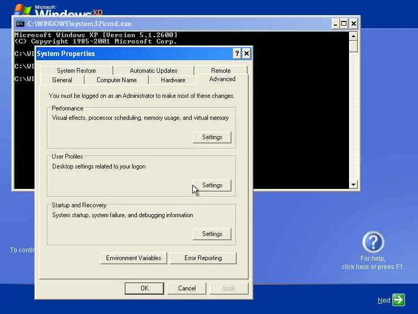Click the Environment Variables button
This screenshot has width=418, height=314.
134,258
